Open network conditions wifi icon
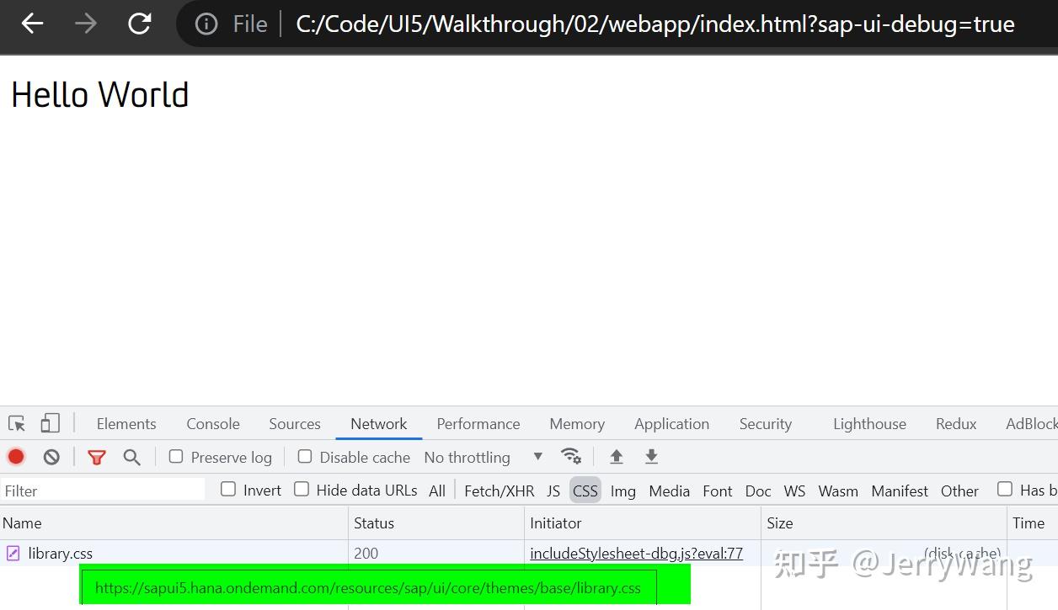The height and width of the screenshot is (610, 1058). (572, 455)
